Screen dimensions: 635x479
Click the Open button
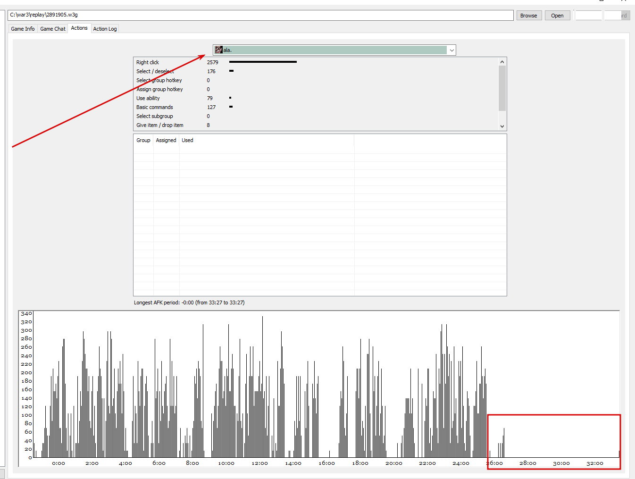(557, 16)
